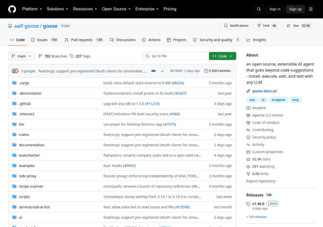Click the .github folder icon
The width and height of the screenshot is (323, 227).
(x=15, y=103)
